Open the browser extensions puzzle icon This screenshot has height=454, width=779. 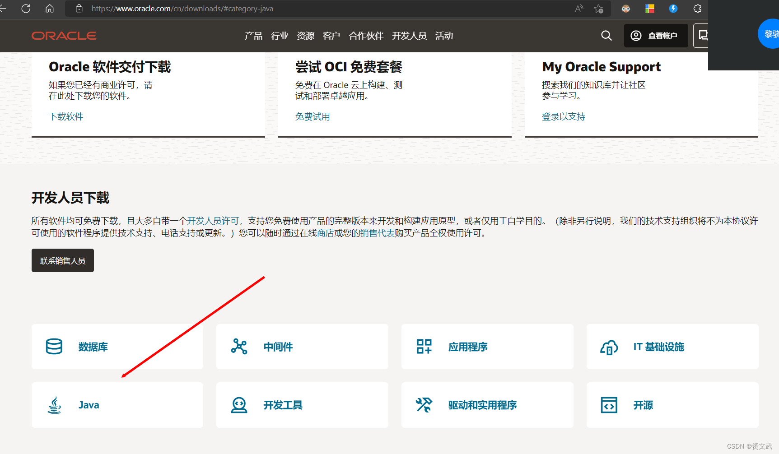point(697,9)
